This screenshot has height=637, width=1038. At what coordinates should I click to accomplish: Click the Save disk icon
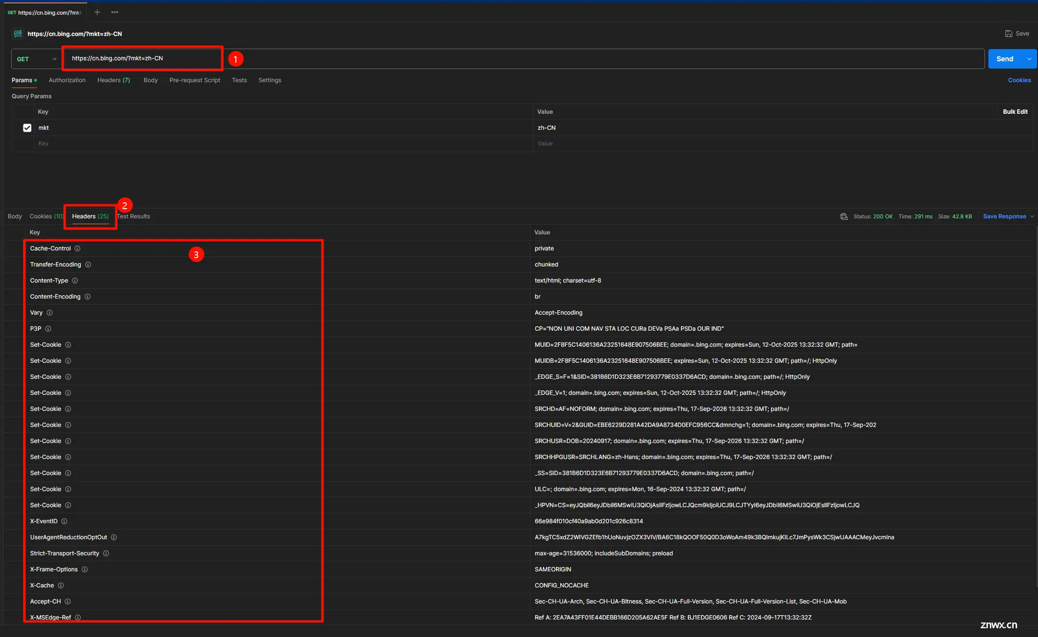tap(1008, 34)
